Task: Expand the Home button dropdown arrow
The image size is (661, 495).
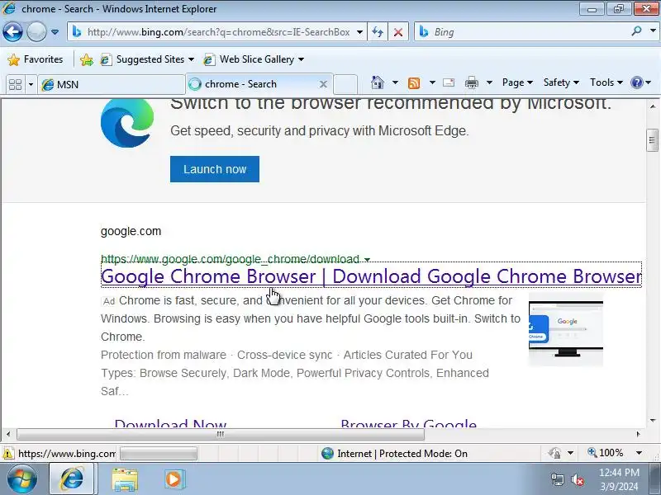Action: [x=395, y=82]
